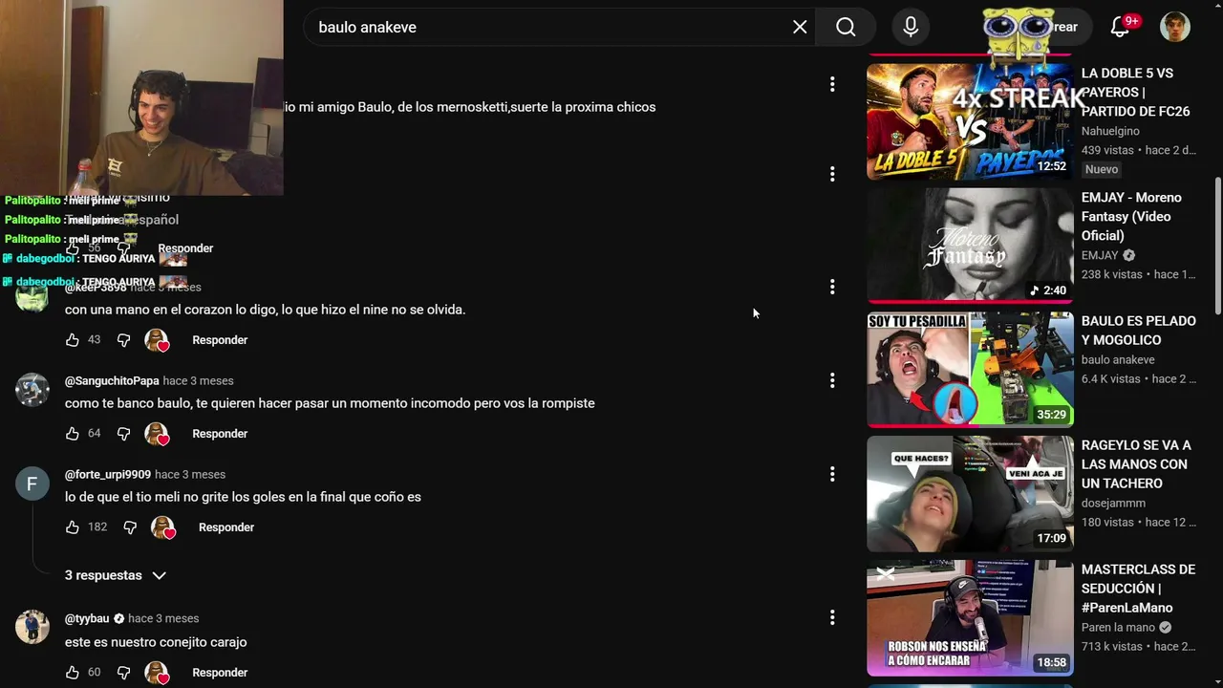This screenshot has width=1223, height=688.
Task: Clear the search box with the X icon
Action: pyautogui.click(x=800, y=27)
